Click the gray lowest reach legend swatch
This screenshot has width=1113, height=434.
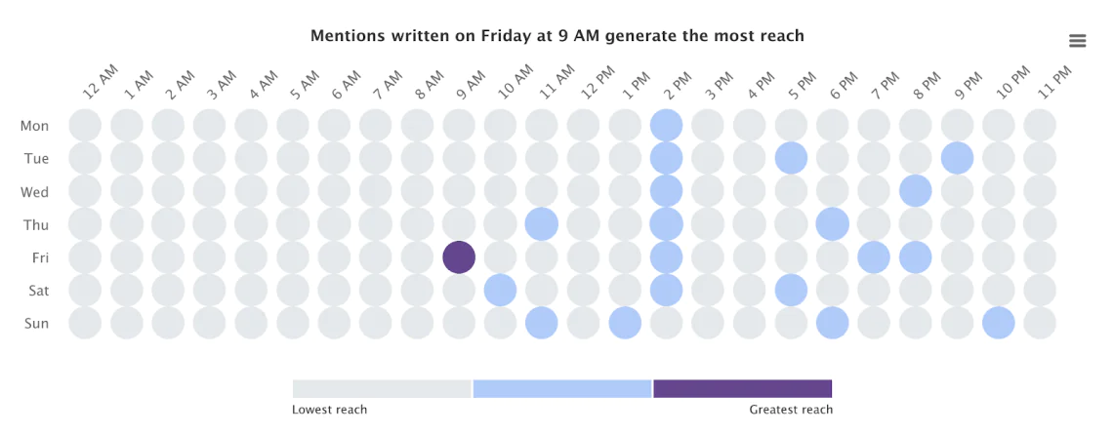382,388
